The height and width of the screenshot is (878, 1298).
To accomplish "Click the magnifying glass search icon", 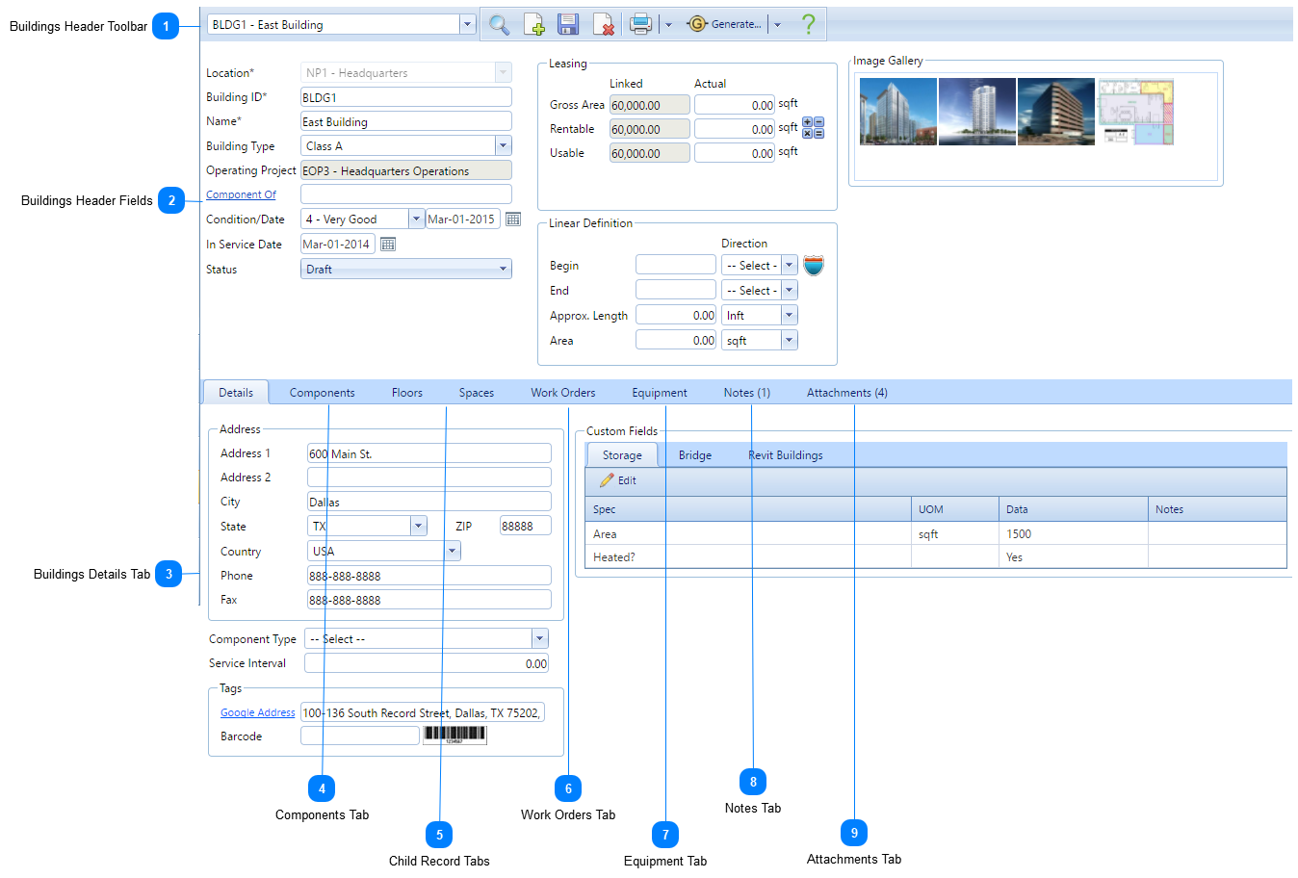I will point(499,25).
